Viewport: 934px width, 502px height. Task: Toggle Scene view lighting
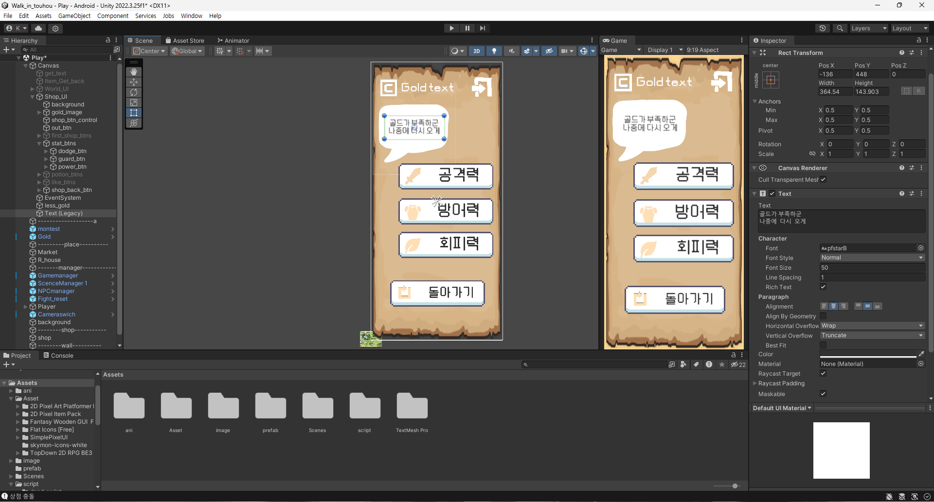point(494,51)
